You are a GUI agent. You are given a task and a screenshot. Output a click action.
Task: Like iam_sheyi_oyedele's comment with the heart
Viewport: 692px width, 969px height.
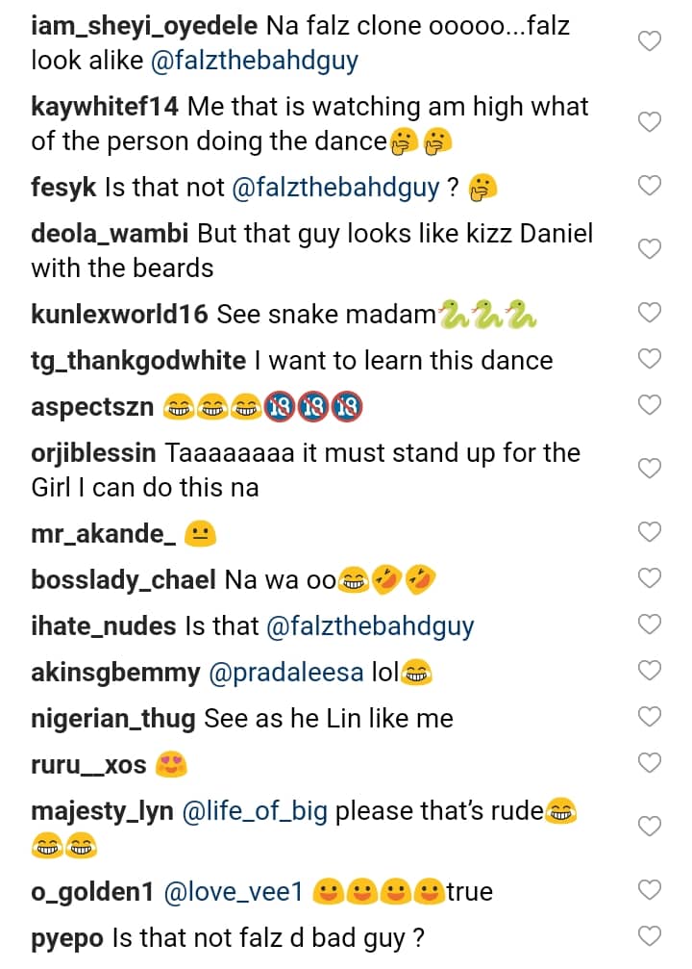[x=651, y=40]
